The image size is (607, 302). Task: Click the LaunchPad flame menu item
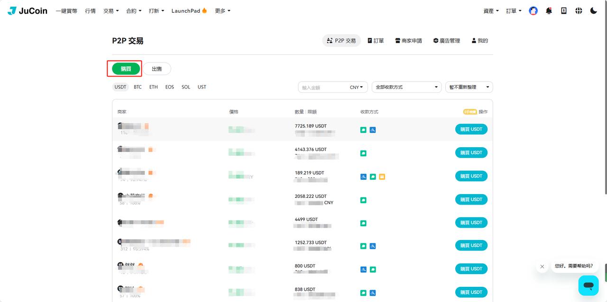pyautogui.click(x=189, y=10)
